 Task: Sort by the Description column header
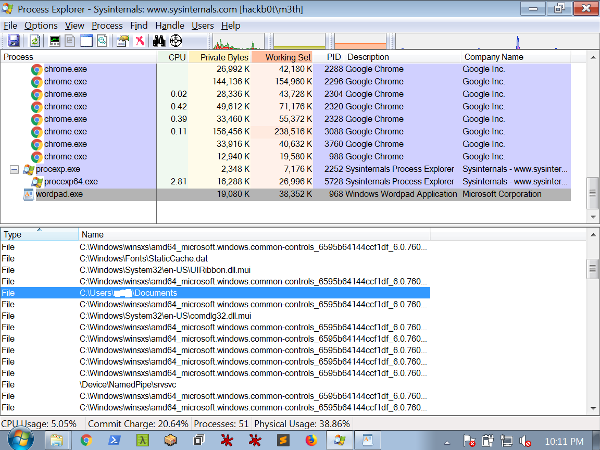[403, 57]
